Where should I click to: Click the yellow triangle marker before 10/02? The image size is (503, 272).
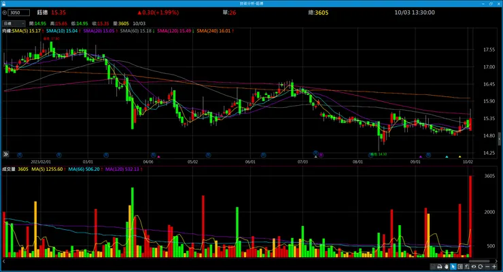click(459, 157)
